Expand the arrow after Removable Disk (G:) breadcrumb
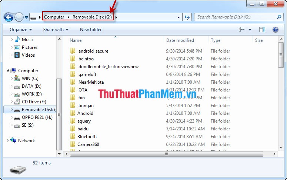The height and width of the screenshot is (180, 287). click(116, 17)
